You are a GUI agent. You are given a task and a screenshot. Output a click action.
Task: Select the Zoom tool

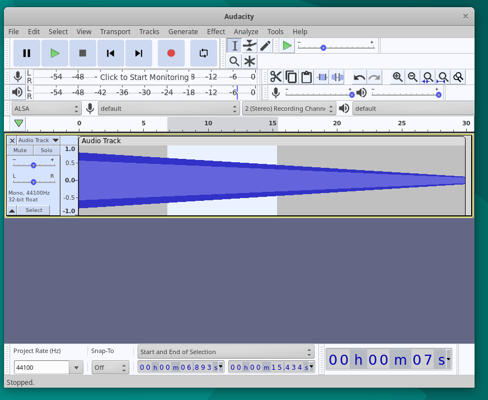tap(234, 61)
